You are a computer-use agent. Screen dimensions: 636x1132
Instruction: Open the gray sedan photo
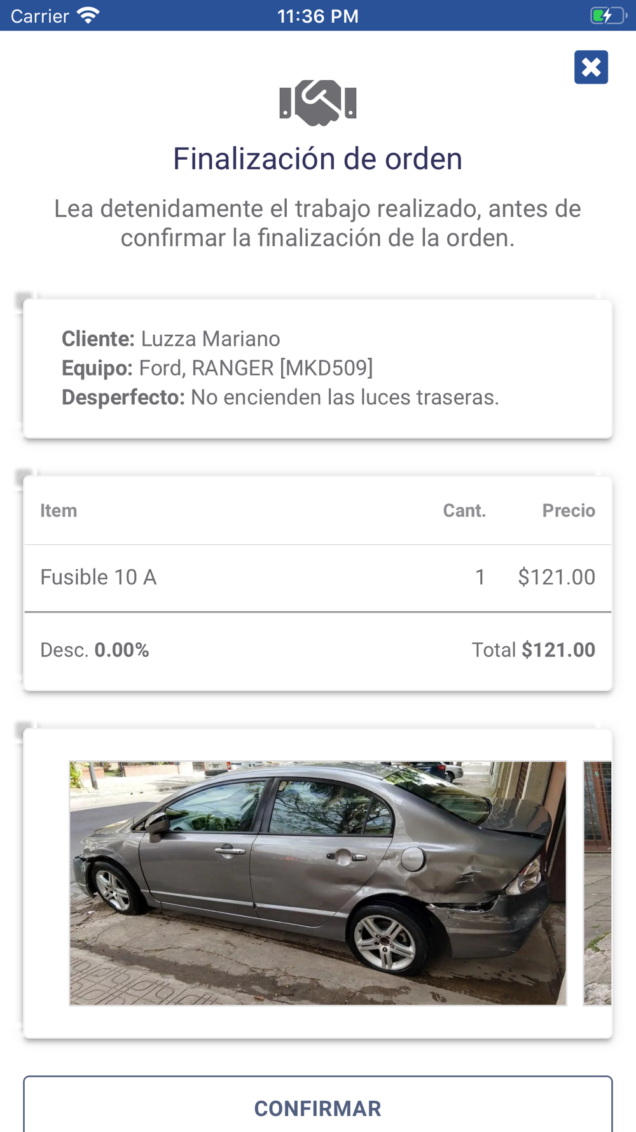pyautogui.click(x=317, y=883)
